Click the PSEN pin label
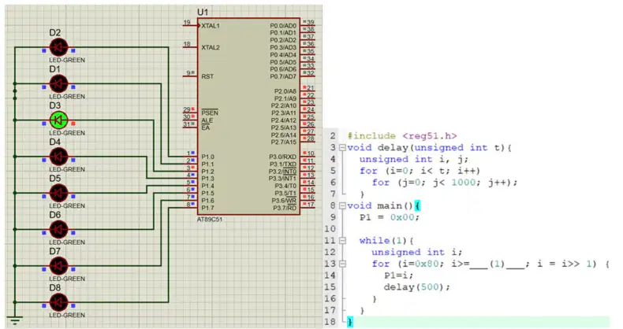 pos(210,113)
